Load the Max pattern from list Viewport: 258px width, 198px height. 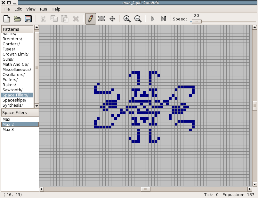[6, 119]
